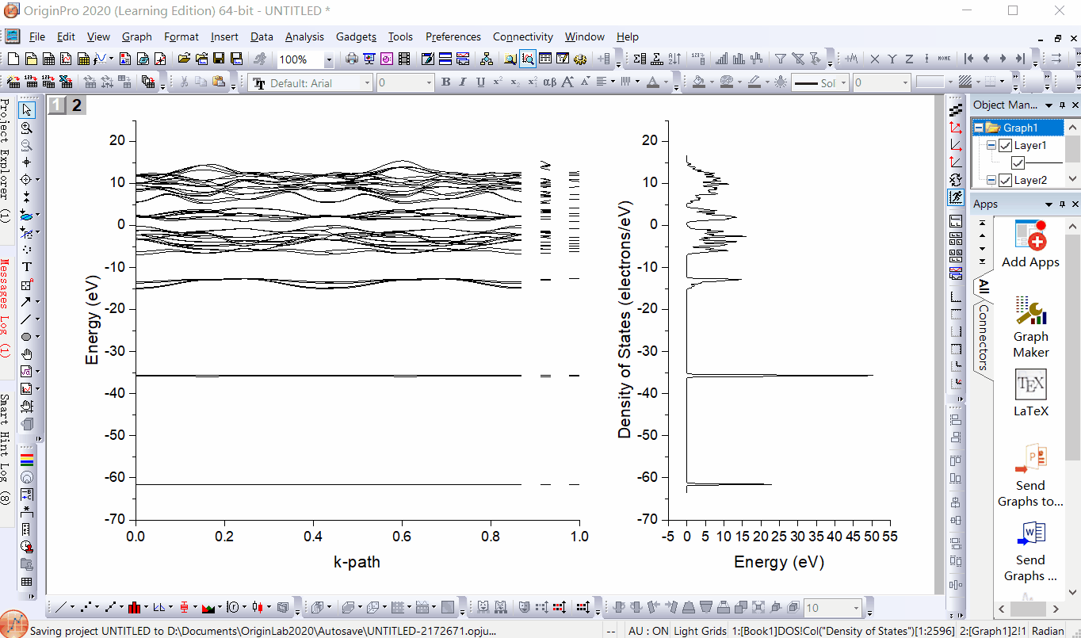Open Send Graphs to PowerPoint app
1081x638 pixels.
pyautogui.click(x=1030, y=476)
